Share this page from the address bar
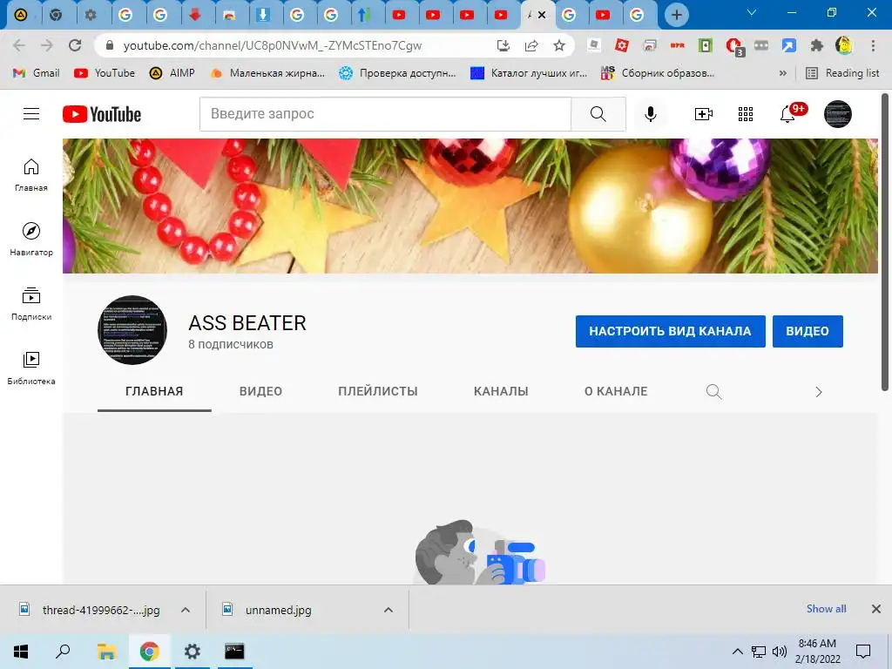892x669 pixels. coord(531,45)
